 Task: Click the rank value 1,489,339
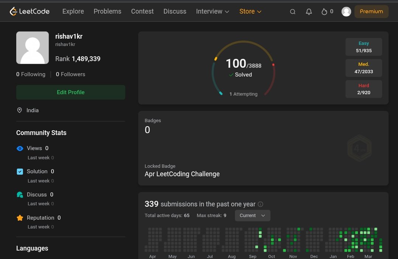point(86,59)
